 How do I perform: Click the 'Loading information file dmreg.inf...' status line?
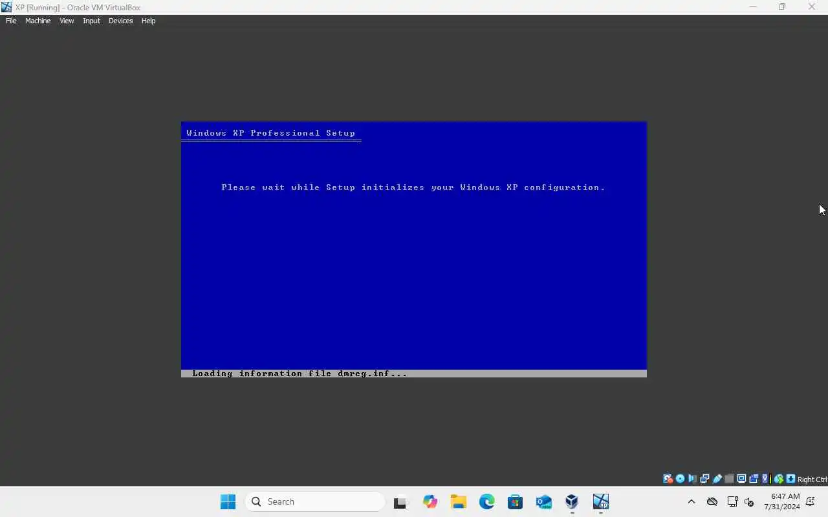pos(300,374)
